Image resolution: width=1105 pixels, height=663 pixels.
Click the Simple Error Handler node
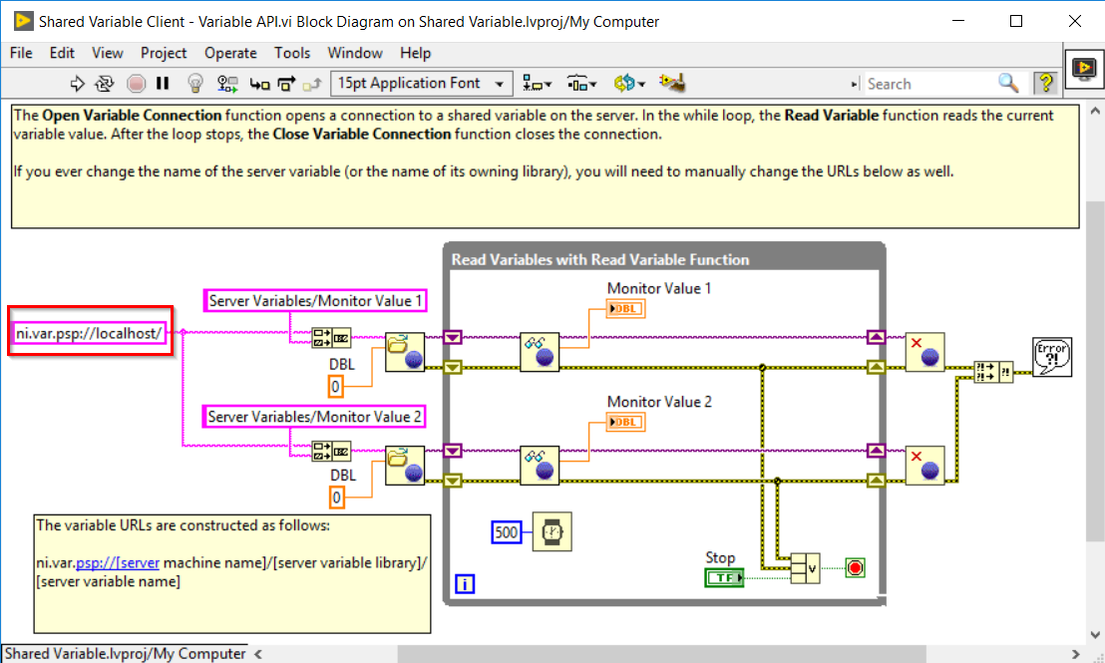pyautogui.click(x=1053, y=359)
